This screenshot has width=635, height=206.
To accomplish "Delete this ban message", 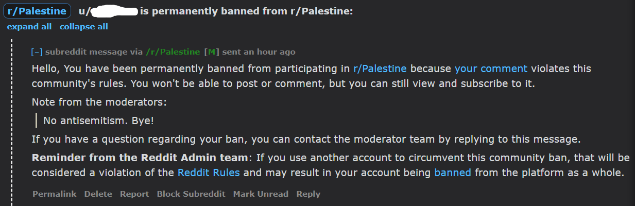I will pos(98,194).
